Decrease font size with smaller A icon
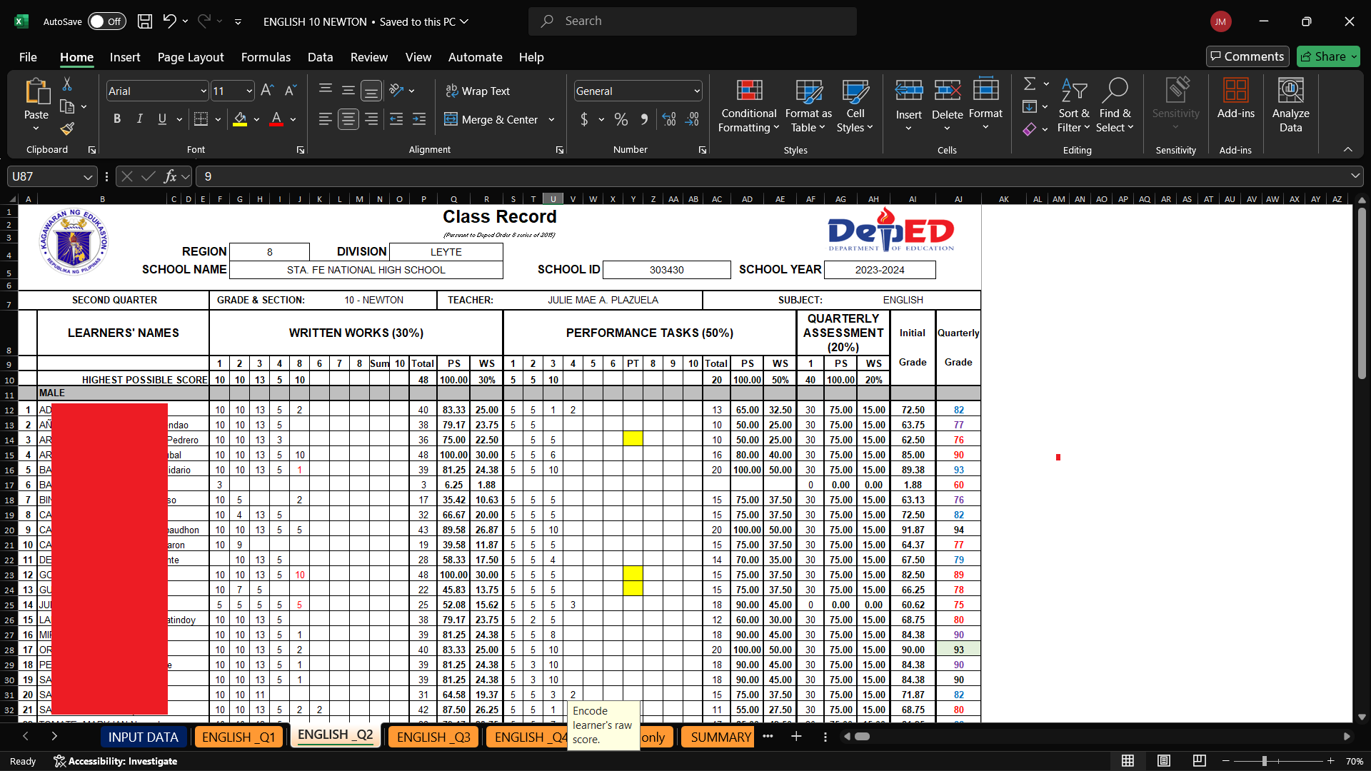Viewport: 1371px width, 771px height. click(x=290, y=91)
